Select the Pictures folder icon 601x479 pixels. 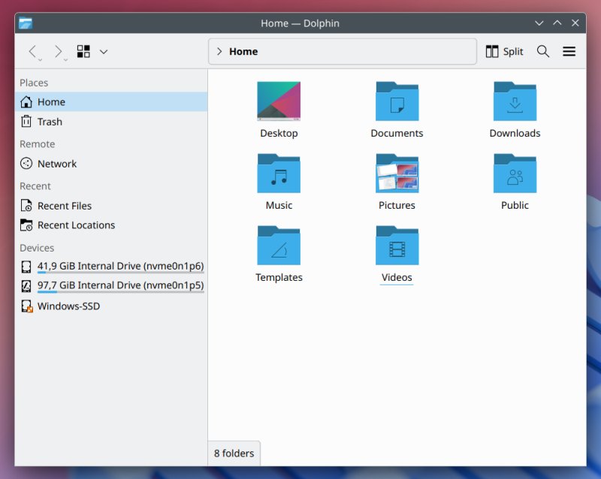[x=397, y=174]
